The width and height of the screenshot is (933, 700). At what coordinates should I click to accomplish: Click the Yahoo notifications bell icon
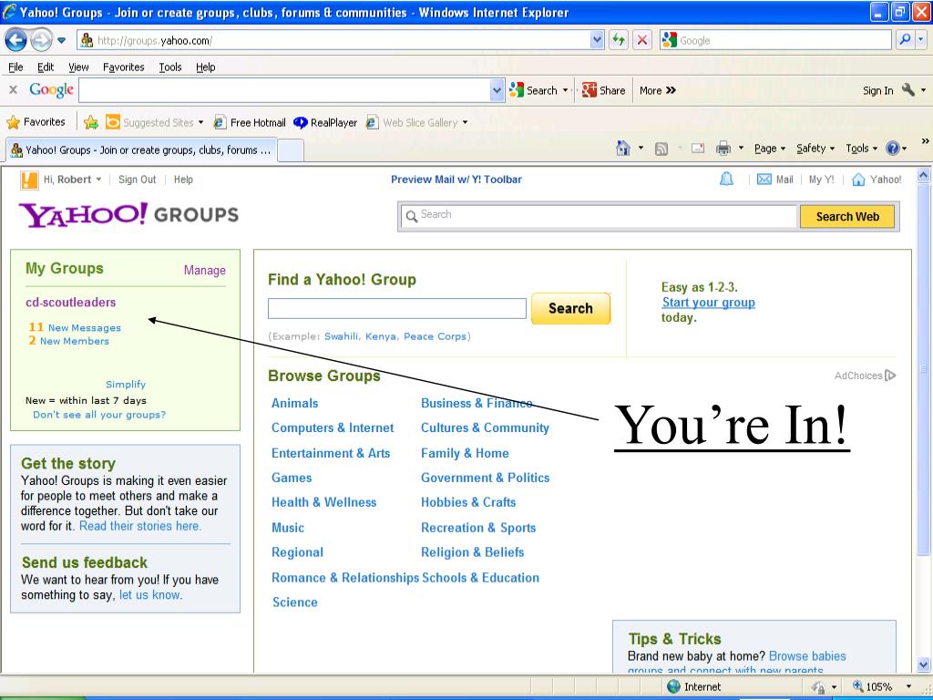(x=726, y=180)
